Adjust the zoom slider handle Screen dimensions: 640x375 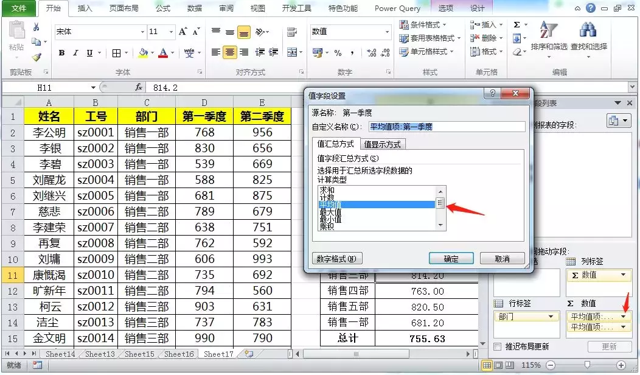587,365
